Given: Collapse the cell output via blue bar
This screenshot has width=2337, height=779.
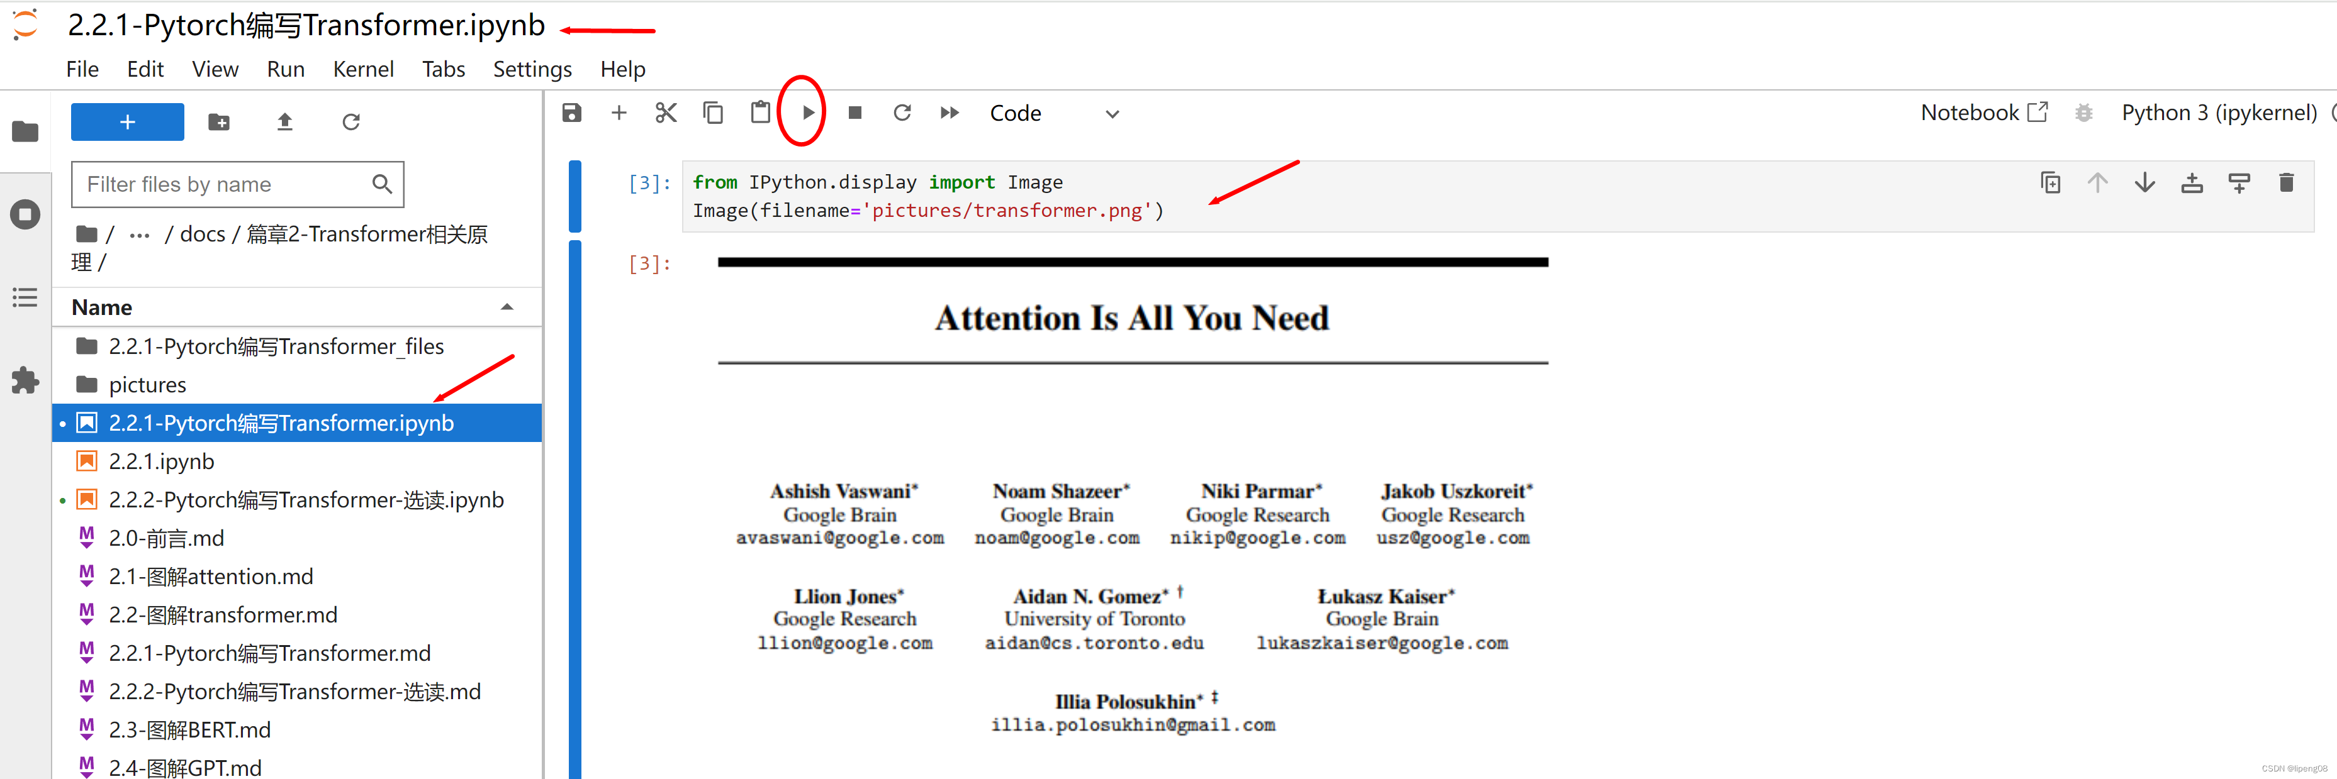Looking at the screenshot, I should (574, 510).
